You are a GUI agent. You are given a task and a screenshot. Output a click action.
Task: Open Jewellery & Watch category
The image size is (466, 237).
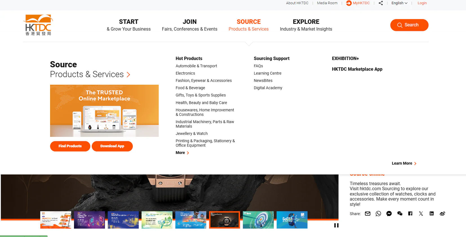[x=192, y=134]
